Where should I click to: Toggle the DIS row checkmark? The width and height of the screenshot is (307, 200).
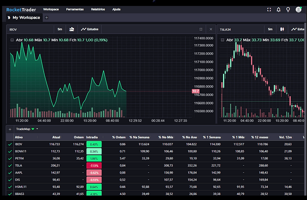pos(10,180)
